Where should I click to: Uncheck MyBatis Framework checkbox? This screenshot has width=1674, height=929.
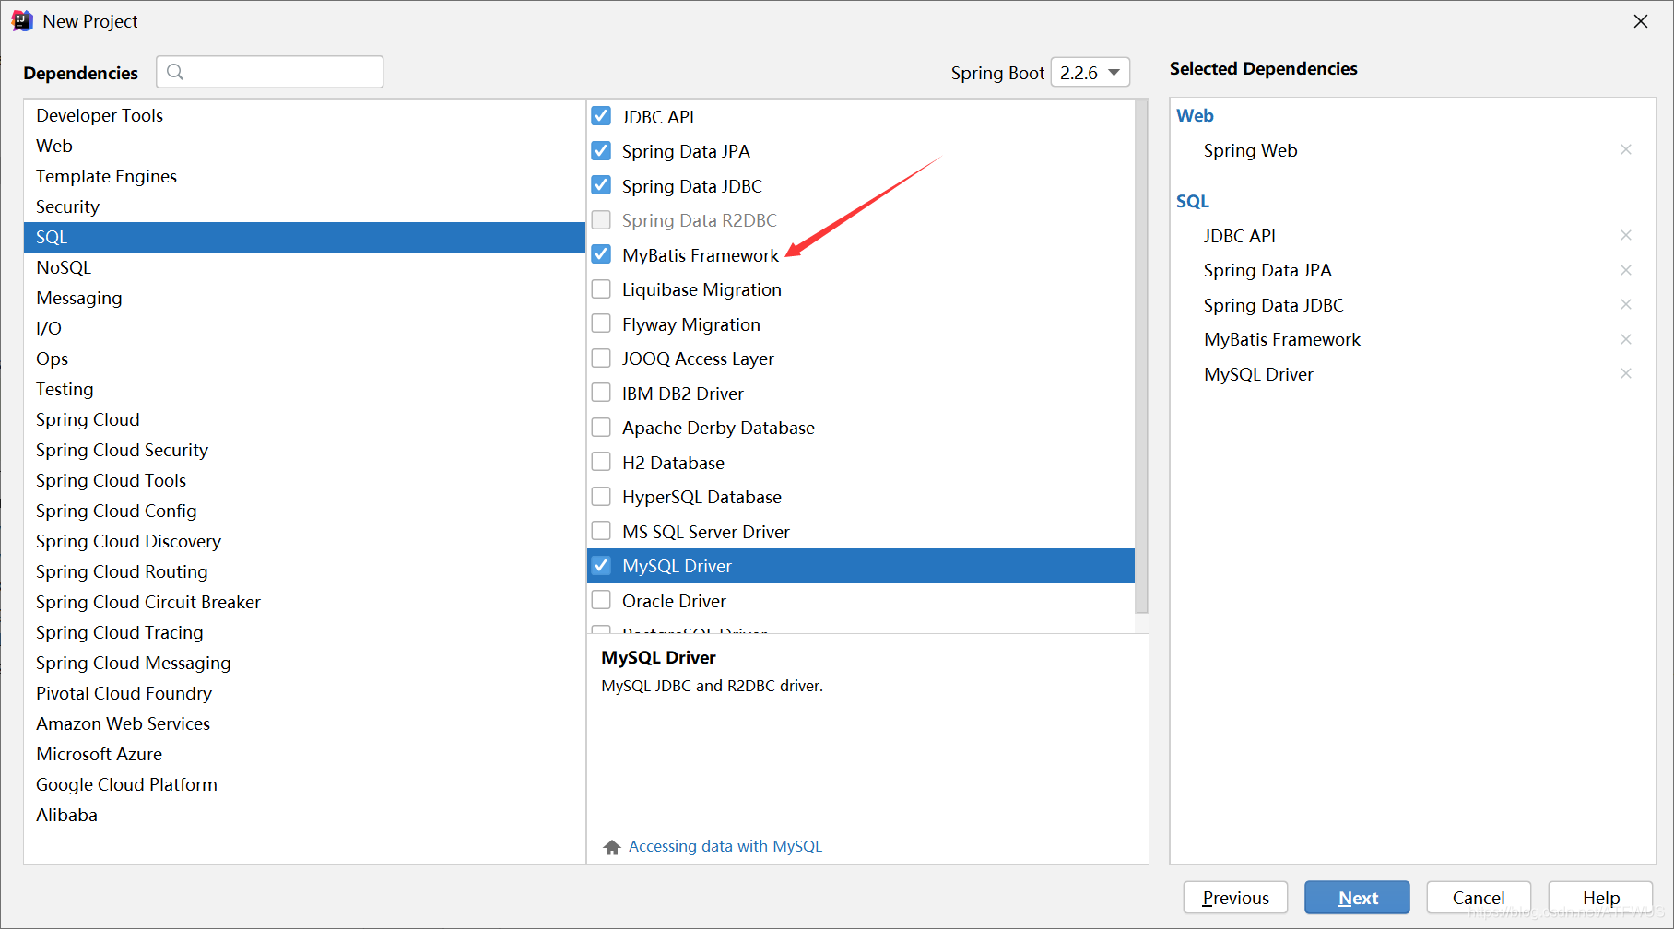pos(601,254)
